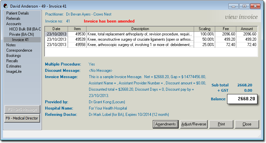Select Estimates in the sidebar
Viewport: 266px width, 143px height.
click(x=14, y=66)
